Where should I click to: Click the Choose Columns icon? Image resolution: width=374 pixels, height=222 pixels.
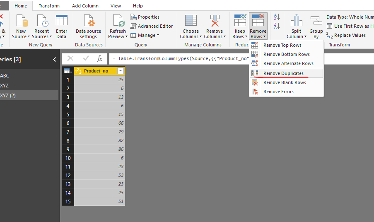click(x=191, y=20)
